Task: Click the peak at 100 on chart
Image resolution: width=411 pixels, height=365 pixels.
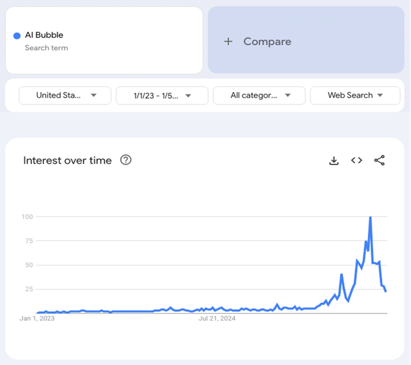Action: pos(370,217)
